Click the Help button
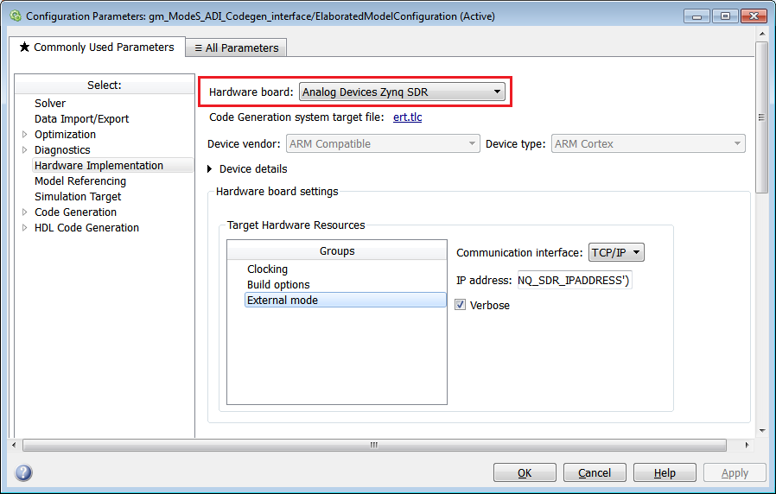Screen dimensions: 776x494 (x=665, y=472)
